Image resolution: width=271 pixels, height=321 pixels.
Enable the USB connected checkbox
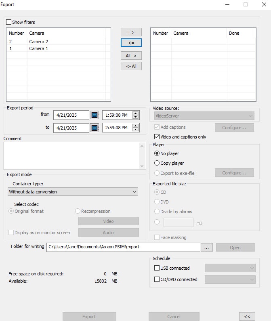click(x=157, y=268)
